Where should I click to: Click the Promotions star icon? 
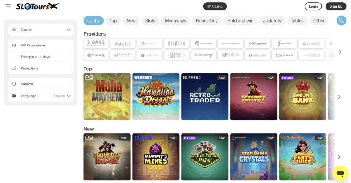click(14, 68)
